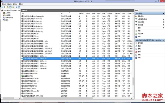
Task: Click the Up one level folder icon
Action: tap(8, 7)
